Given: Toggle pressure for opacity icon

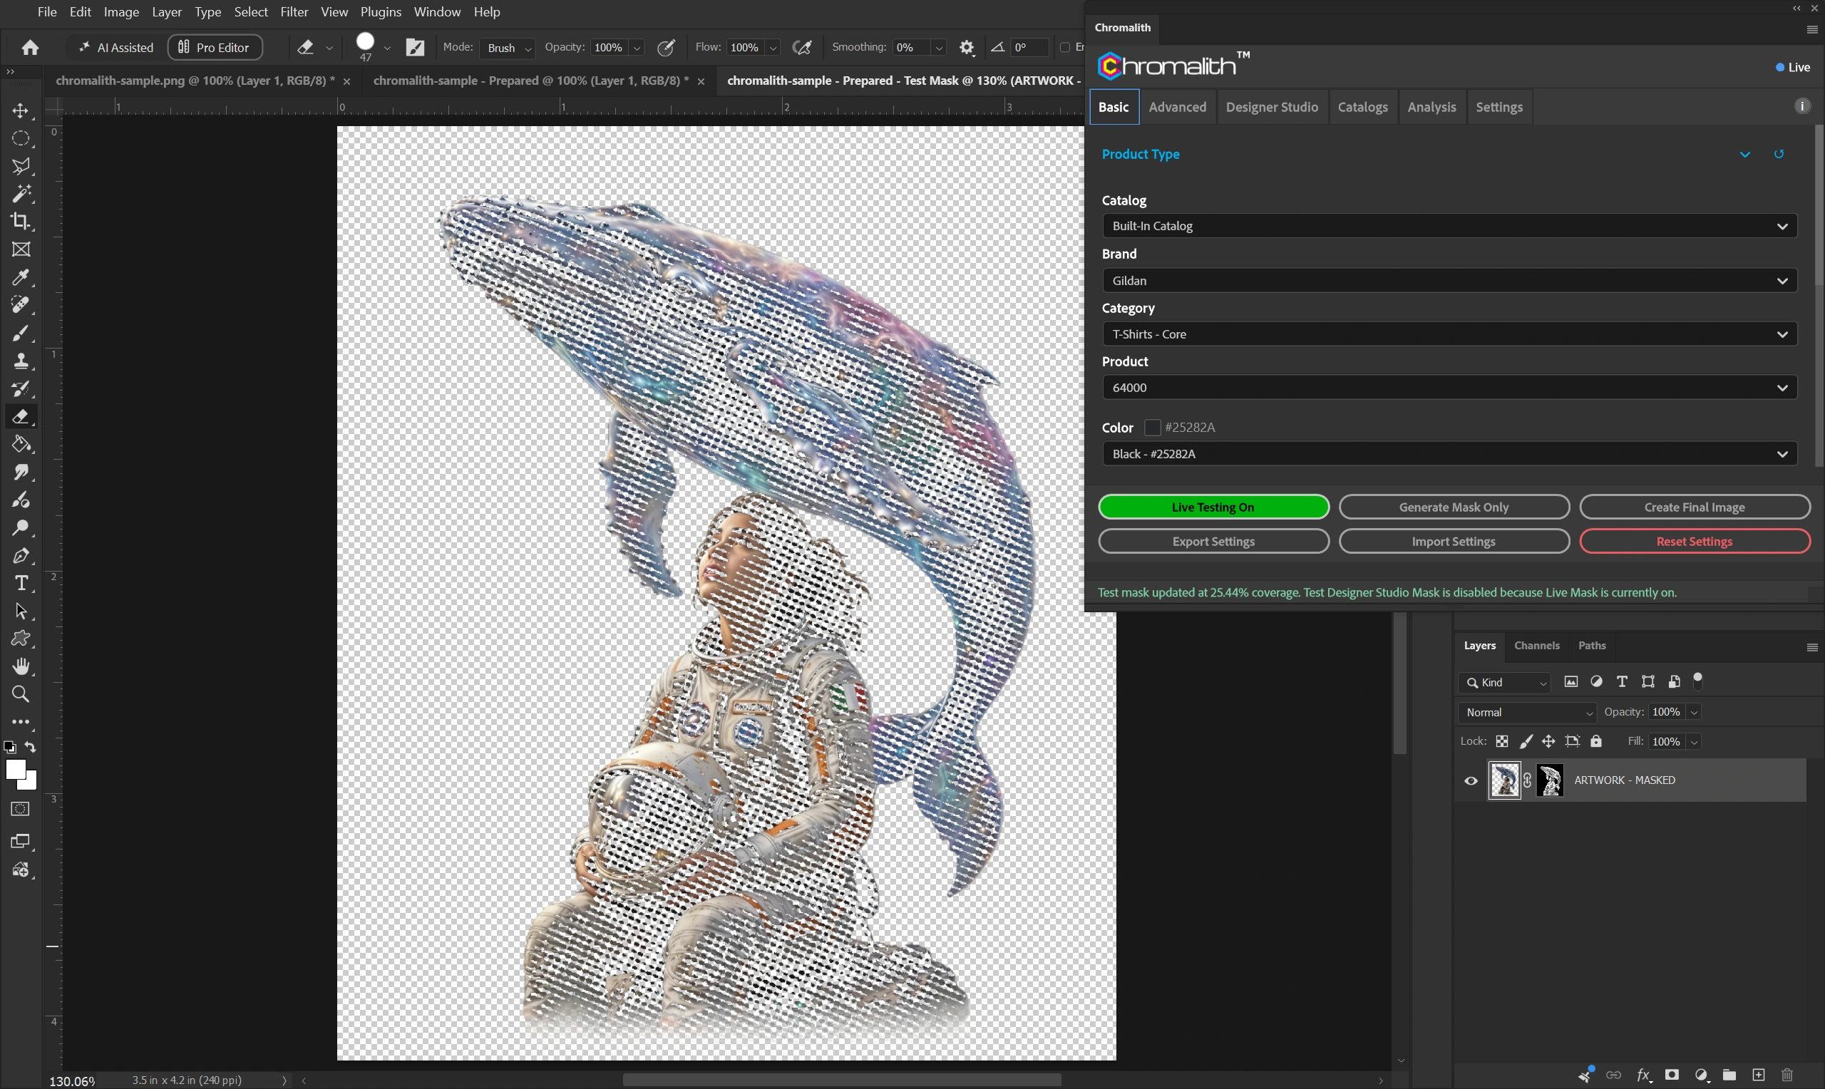Looking at the screenshot, I should [x=667, y=48].
